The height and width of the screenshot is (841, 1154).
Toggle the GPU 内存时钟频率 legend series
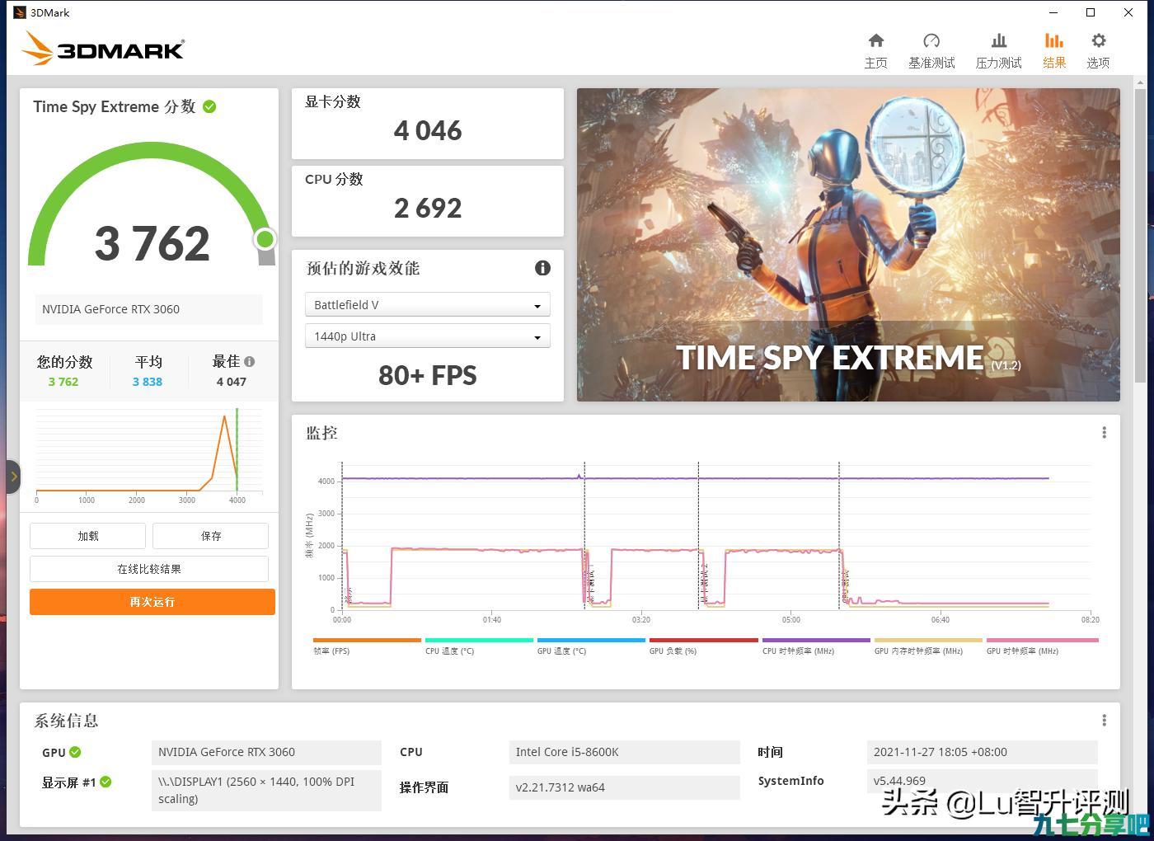coord(928,646)
